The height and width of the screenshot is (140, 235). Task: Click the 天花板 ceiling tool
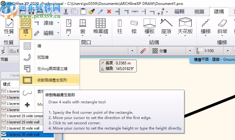pos(185,26)
